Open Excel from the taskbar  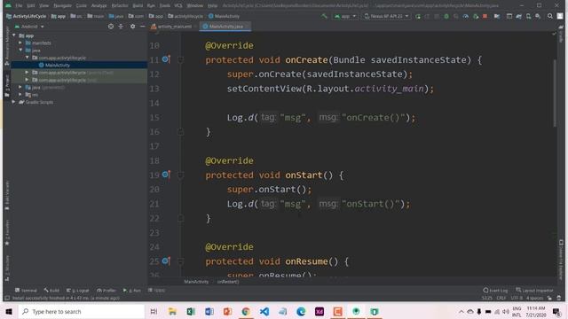[191, 311]
